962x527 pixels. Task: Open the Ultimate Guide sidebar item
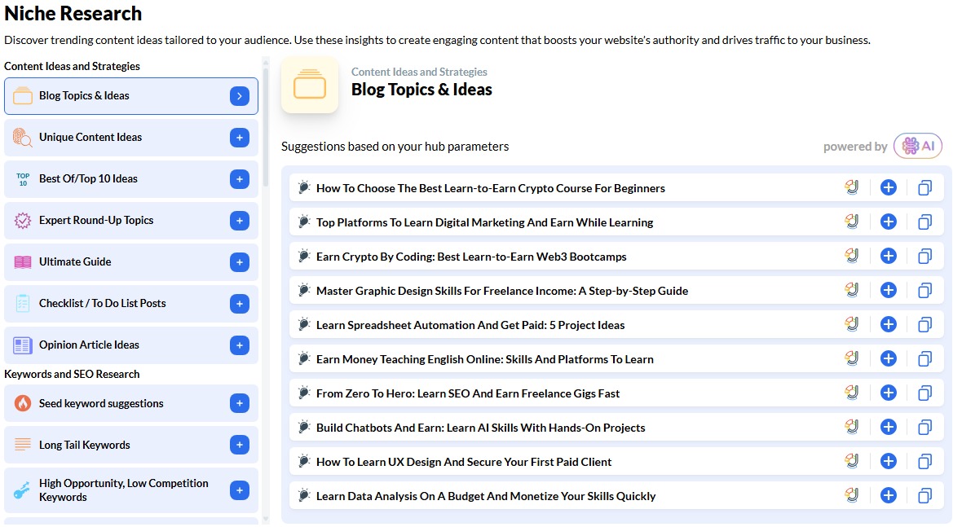pos(75,262)
